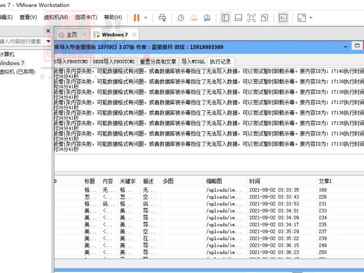
Task: Sort by the 标题 column header
Action: [x=90, y=181]
